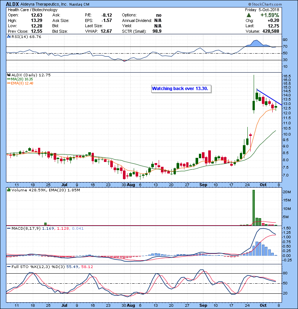The image size is (298, 309).
Task: Click the EPS value -1.57
Action: (107, 20)
